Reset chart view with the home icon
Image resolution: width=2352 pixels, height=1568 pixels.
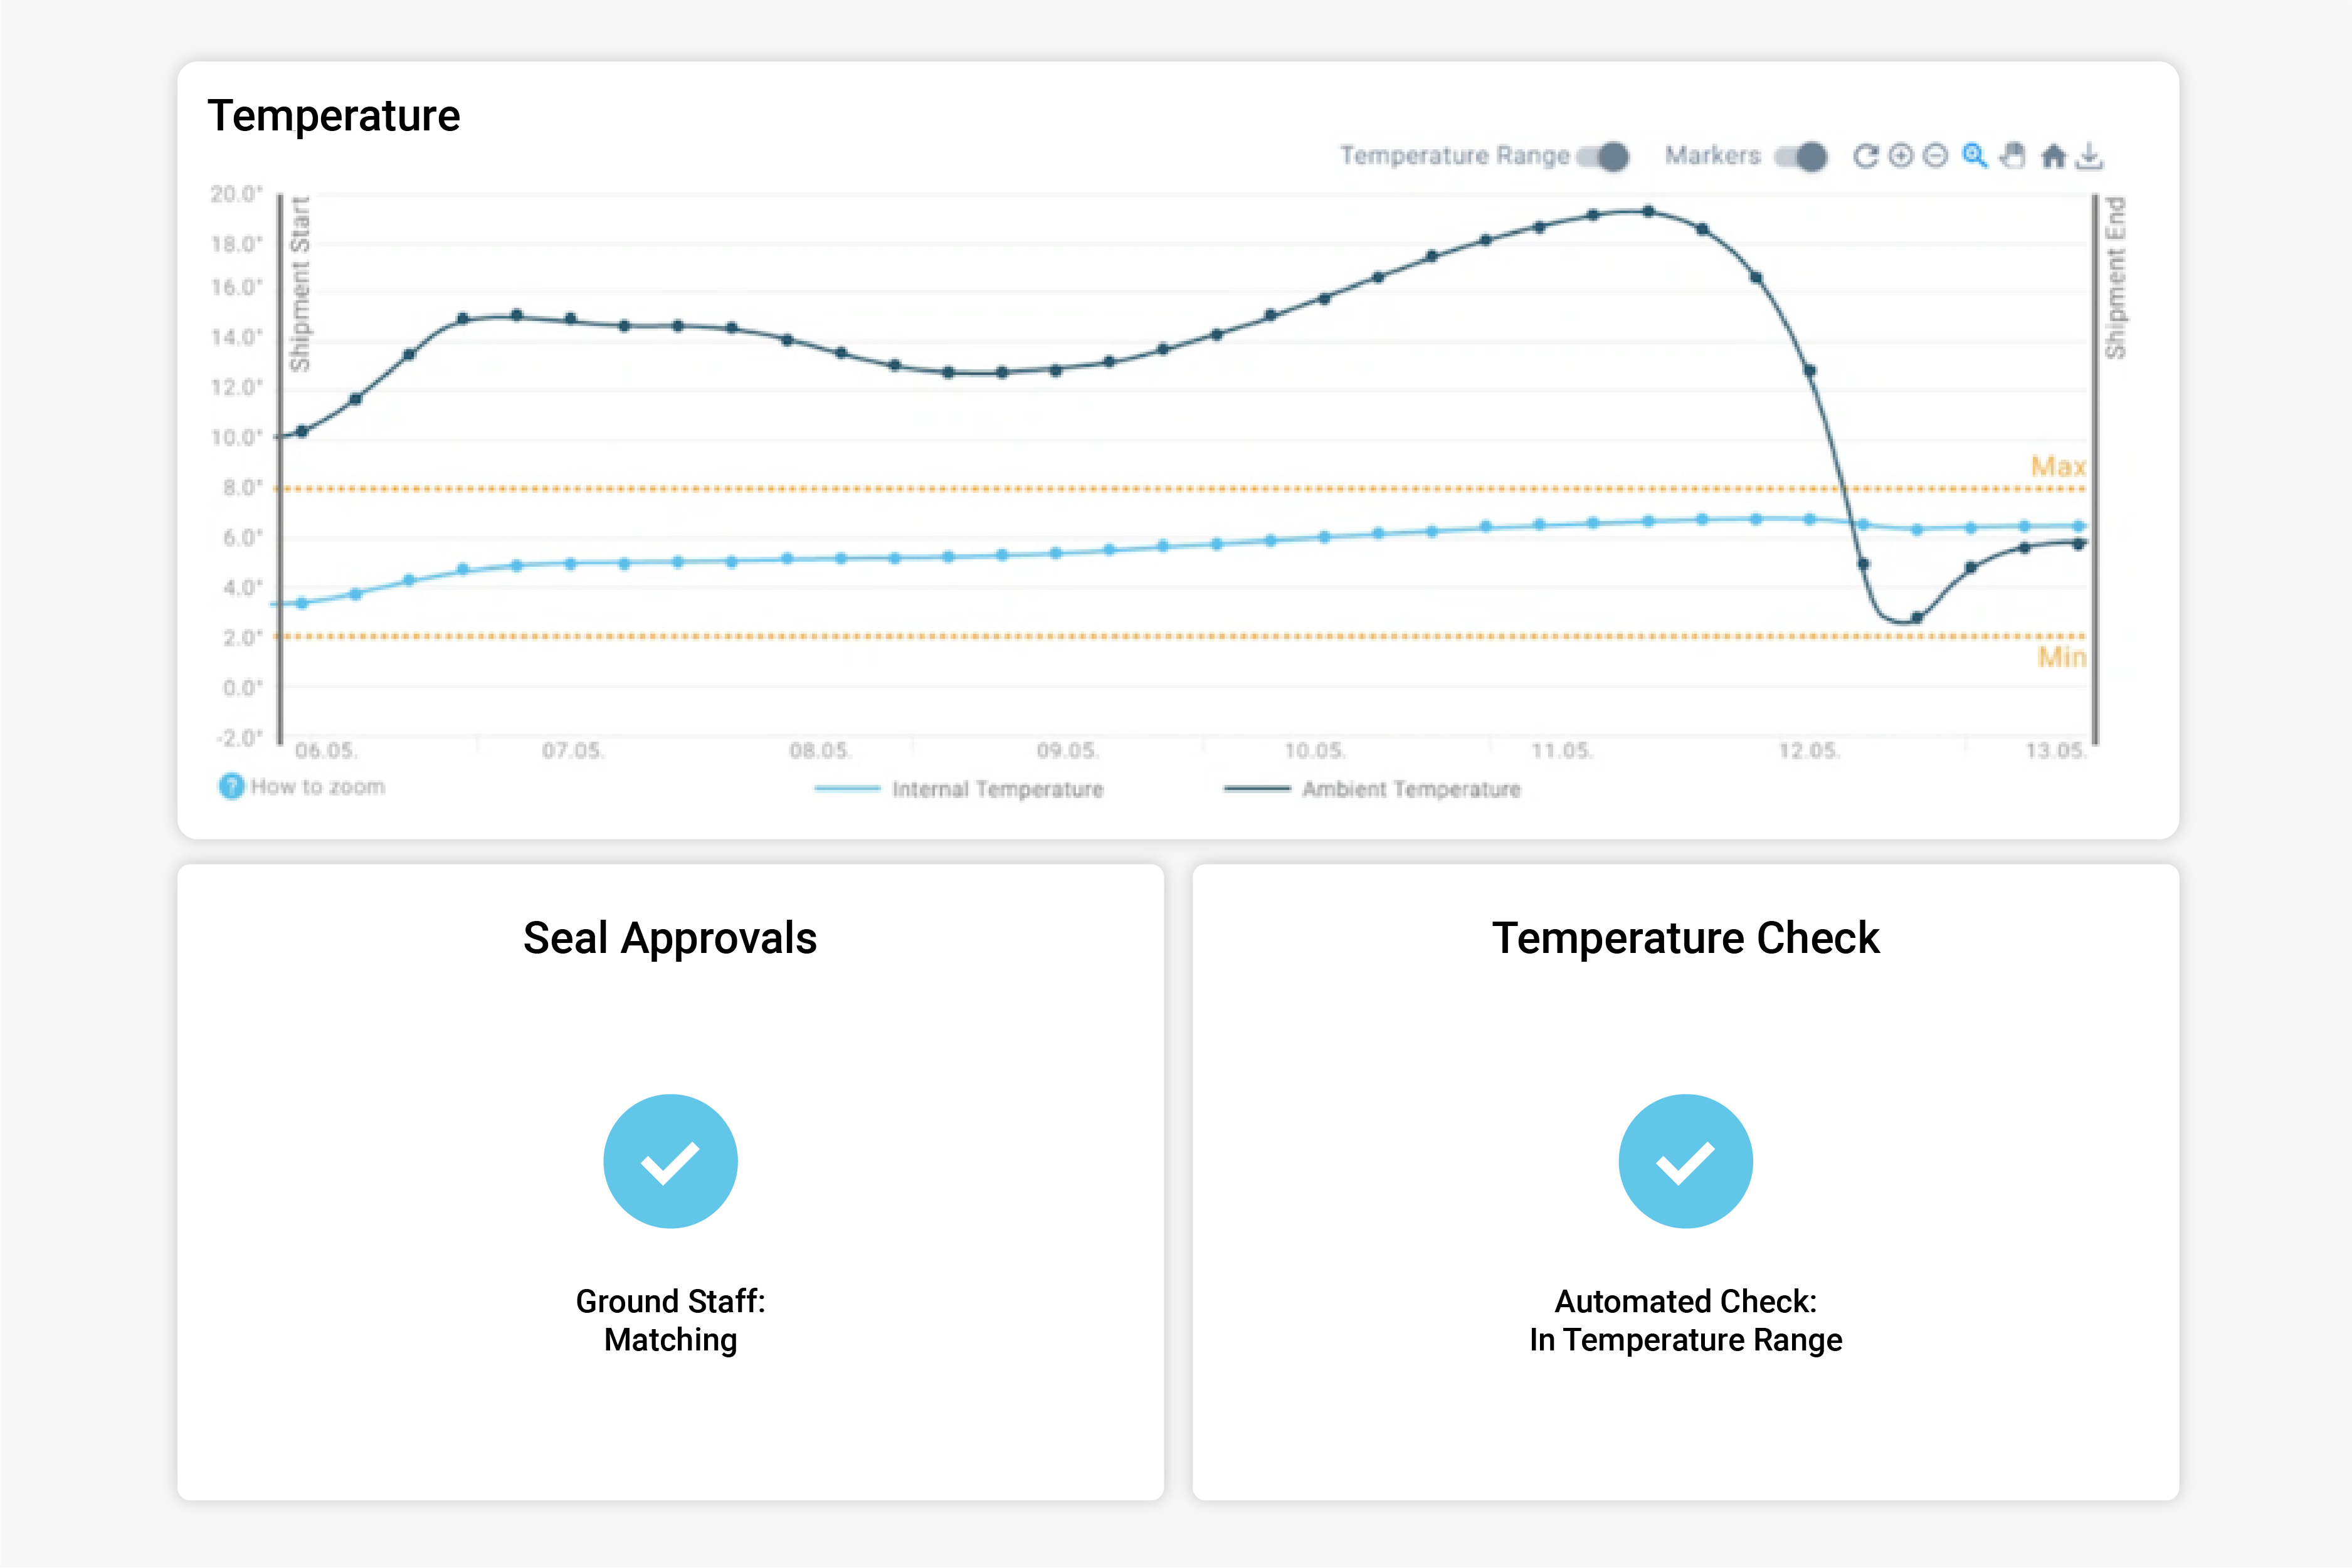[x=2053, y=156]
